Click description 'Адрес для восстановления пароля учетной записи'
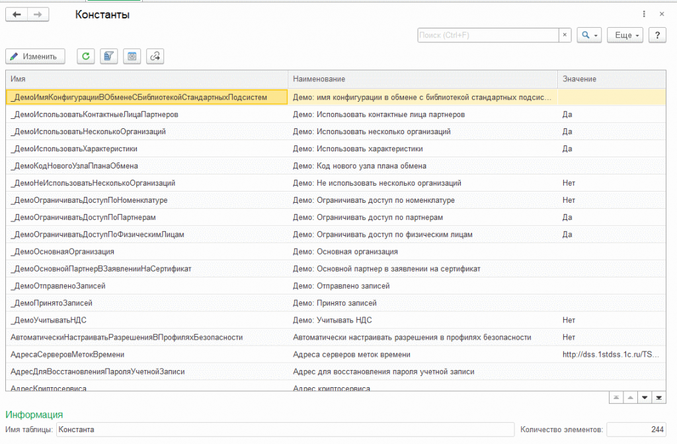The width and height of the screenshot is (677, 444). coord(383,371)
